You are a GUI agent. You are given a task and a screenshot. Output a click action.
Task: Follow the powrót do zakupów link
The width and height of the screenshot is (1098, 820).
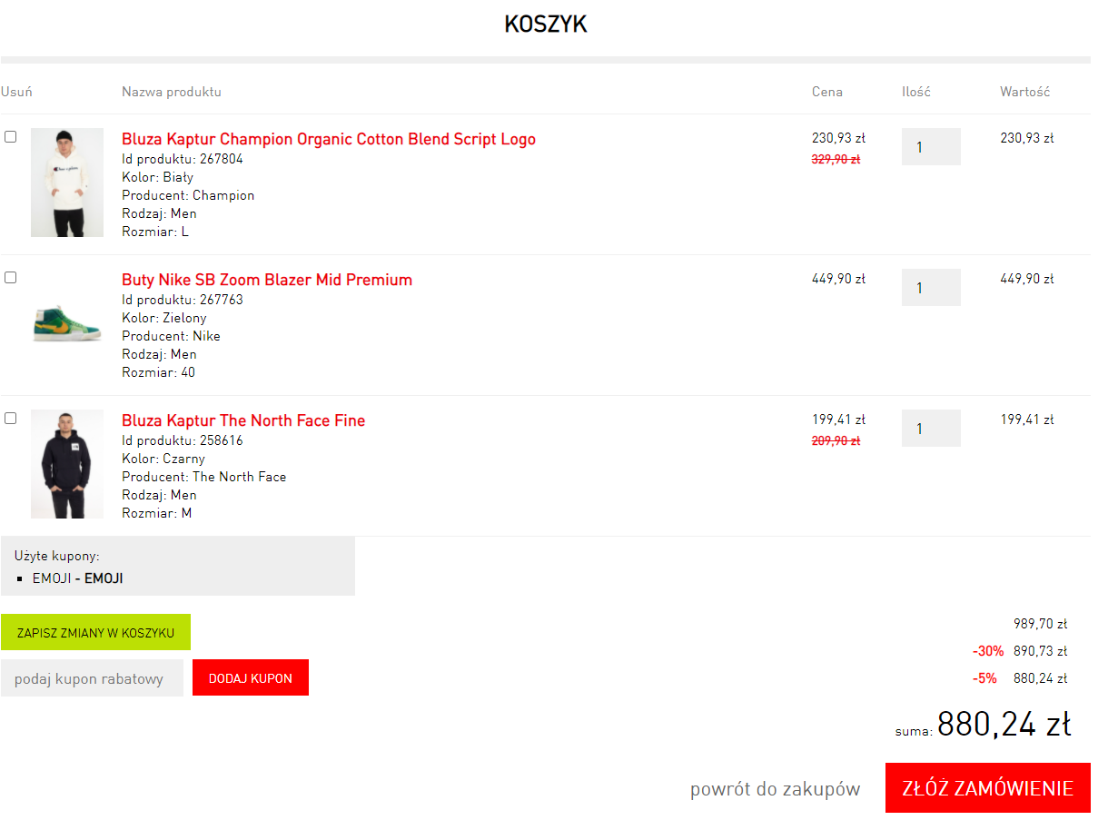(x=775, y=789)
